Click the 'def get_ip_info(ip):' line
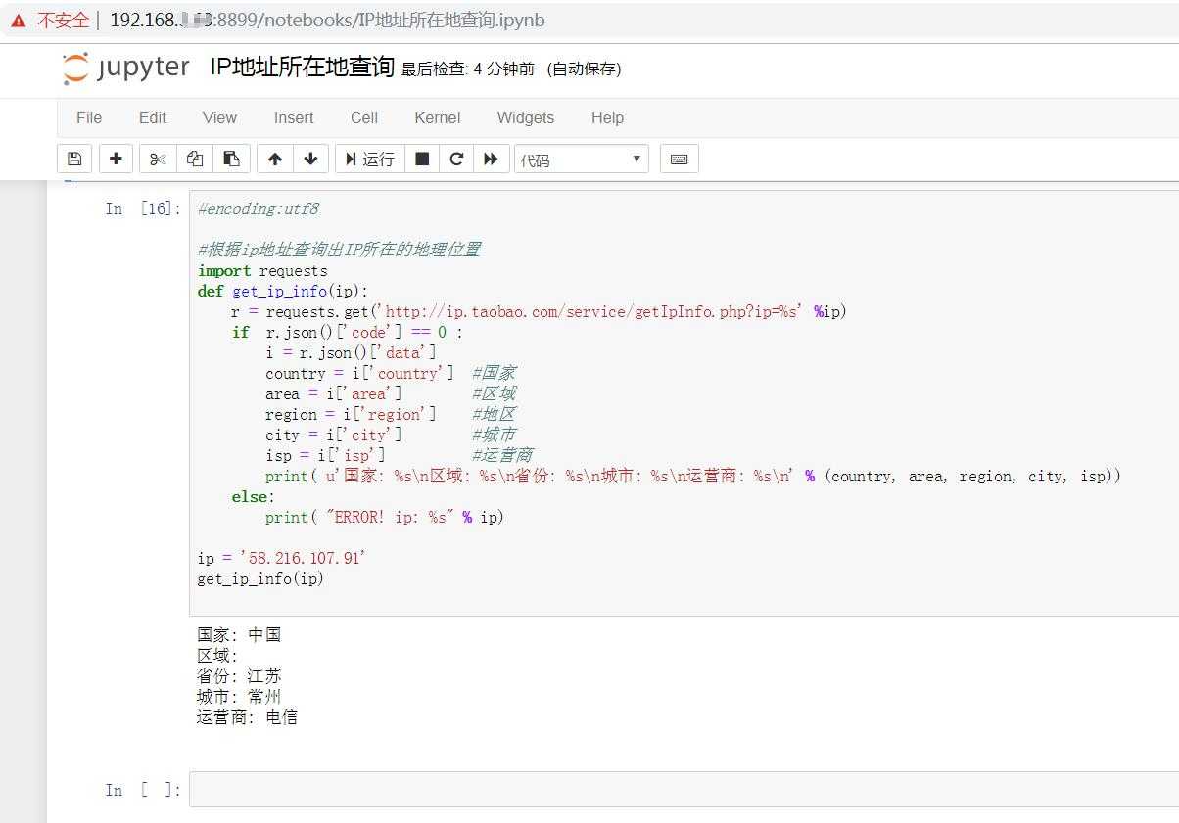1179x823 pixels. pos(283,291)
